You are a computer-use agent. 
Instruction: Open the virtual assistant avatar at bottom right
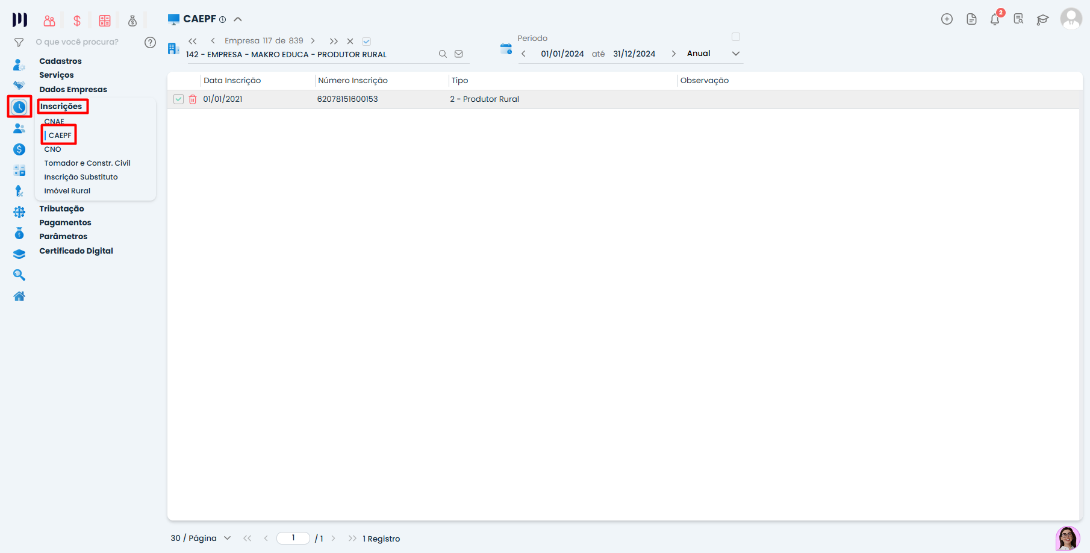coord(1068,538)
